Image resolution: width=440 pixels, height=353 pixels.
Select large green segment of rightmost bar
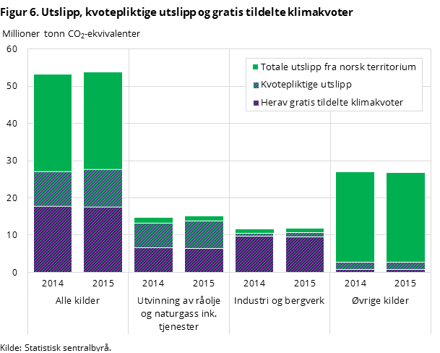(405, 217)
